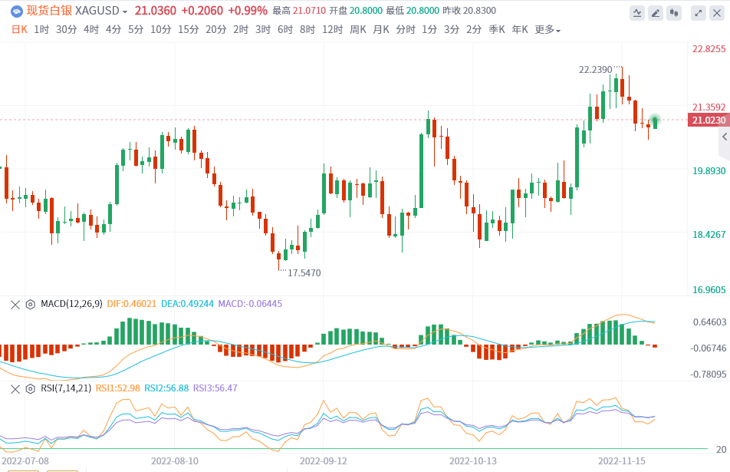This screenshot has width=730, height=472.
Task: Select the 3时 timeframe
Action: pyautogui.click(x=263, y=30)
